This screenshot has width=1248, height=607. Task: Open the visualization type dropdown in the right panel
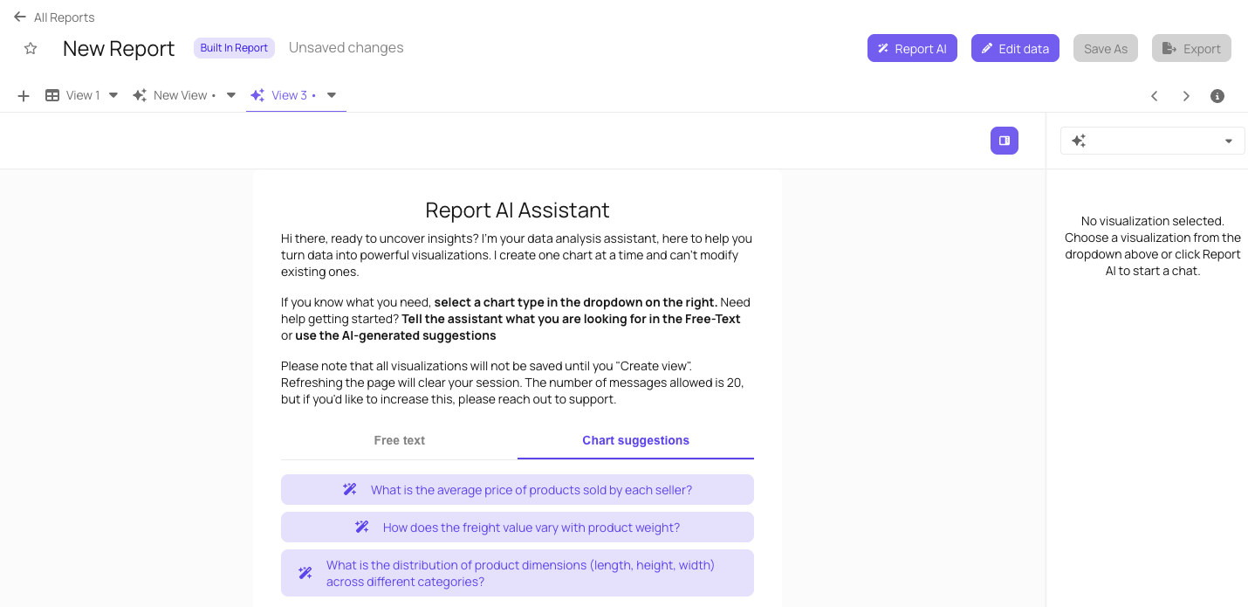click(1228, 140)
